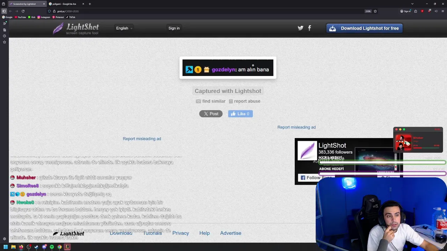Open the YouTube bookmark
The width and height of the screenshot is (447, 251).
(x=20, y=17)
